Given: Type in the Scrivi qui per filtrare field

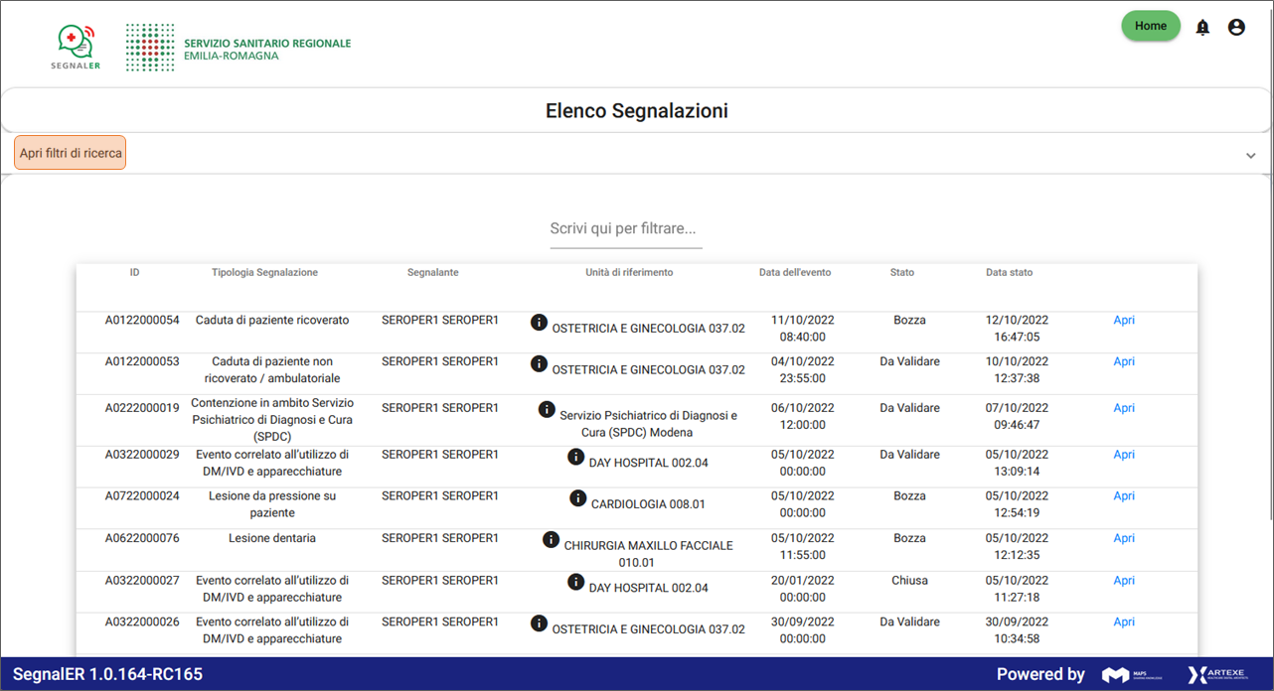Looking at the screenshot, I should tap(626, 229).
